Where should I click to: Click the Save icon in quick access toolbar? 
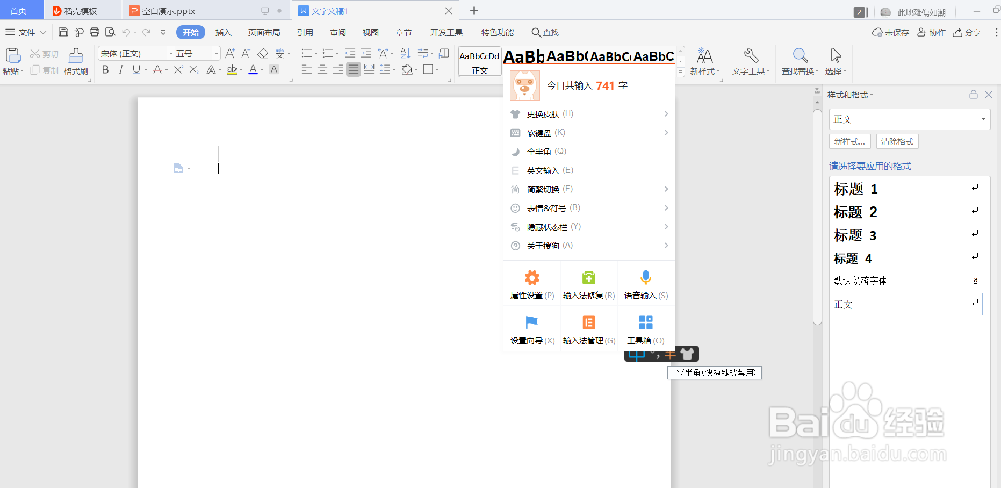[x=63, y=32]
